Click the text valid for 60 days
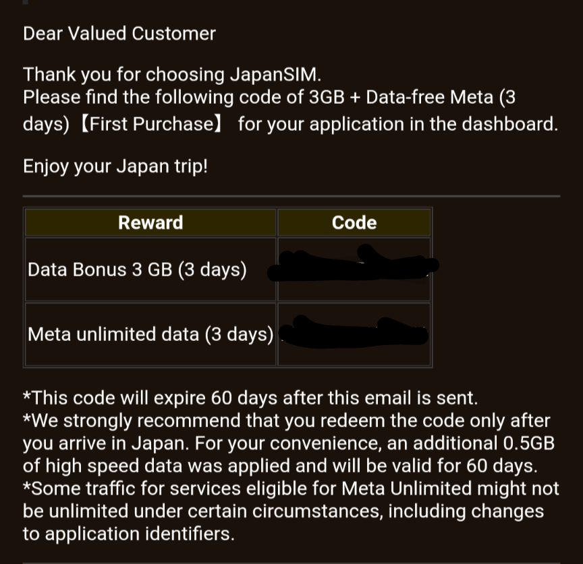 coord(468,466)
